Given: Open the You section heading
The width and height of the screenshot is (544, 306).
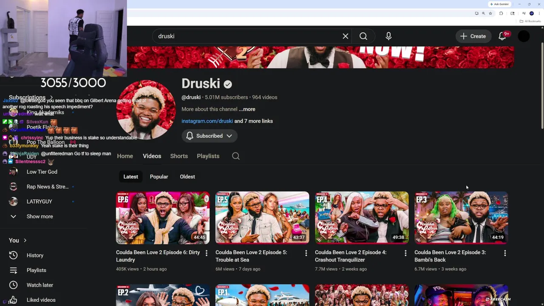Looking at the screenshot, I should pos(17,241).
